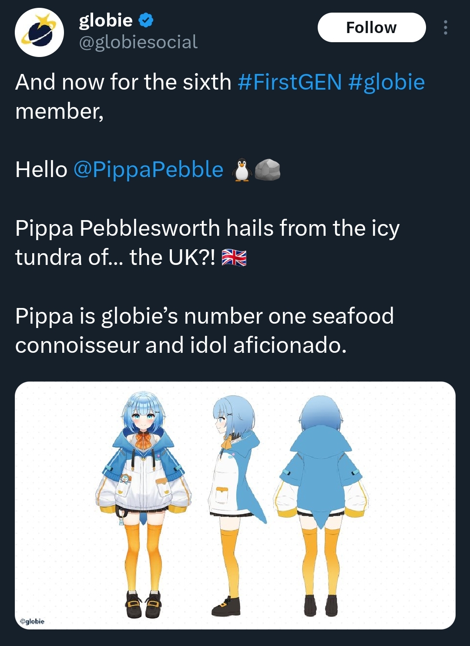Click the @globiesocial handle

138,42
